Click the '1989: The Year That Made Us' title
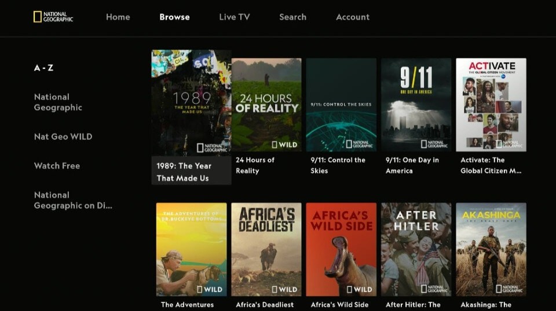This screenshot has height=311, width=556. 184,172
